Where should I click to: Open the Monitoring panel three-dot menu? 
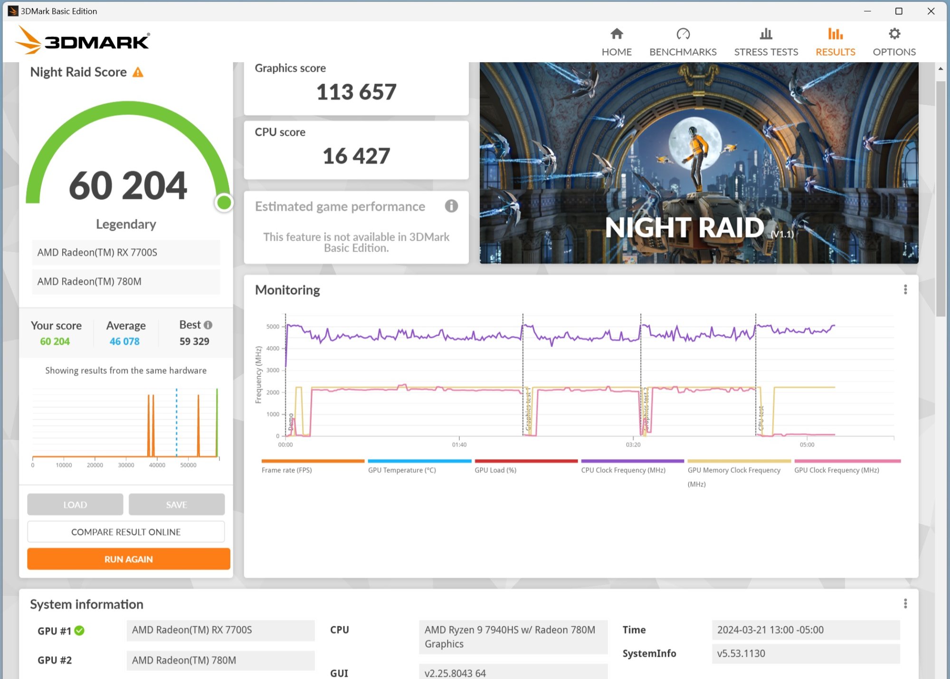coord(905,290)
